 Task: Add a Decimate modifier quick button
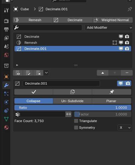pos(72,20)
